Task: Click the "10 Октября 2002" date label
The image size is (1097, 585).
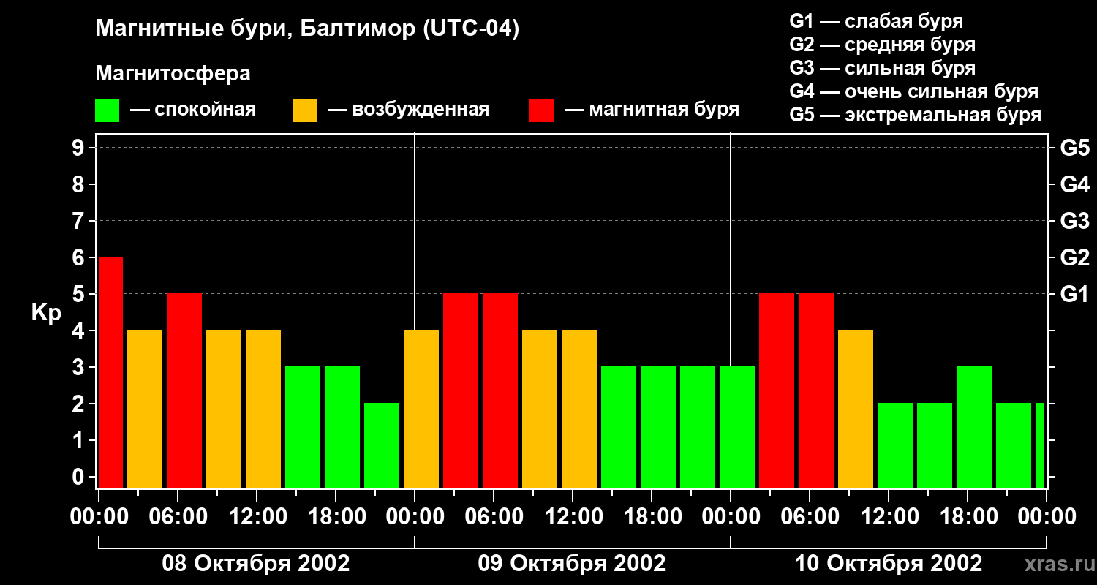Action: tap(889, 564)
